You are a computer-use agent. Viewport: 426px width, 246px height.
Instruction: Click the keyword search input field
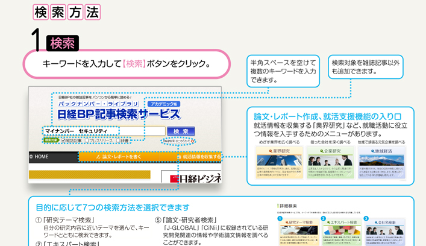[x=104, y=131]
